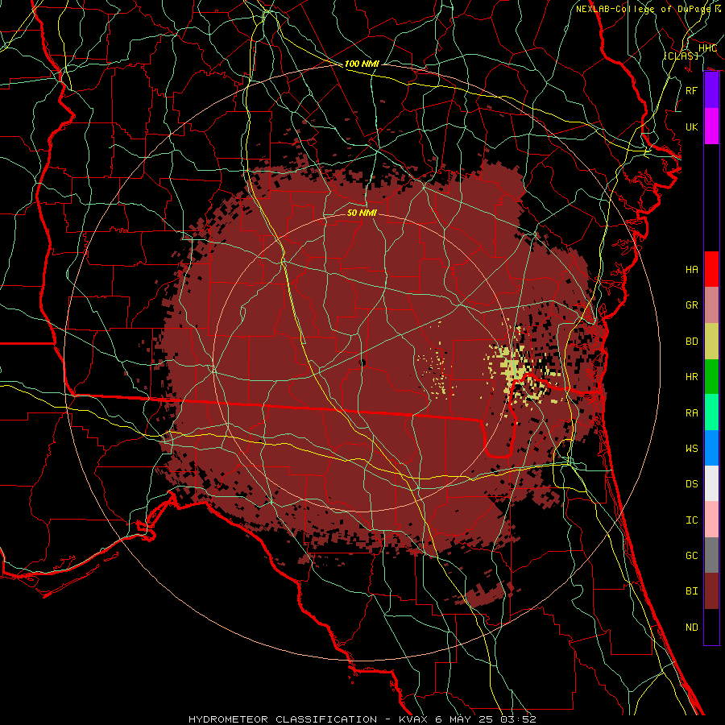Click the 50 NMI range ring label
725x725 pixels.
pos(362,213)
